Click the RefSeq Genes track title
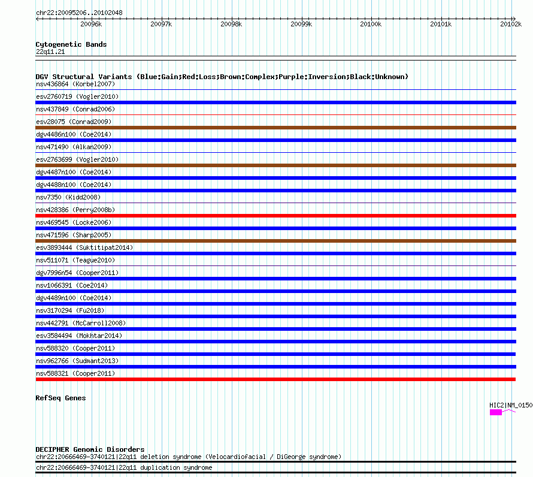 point(60,398)
